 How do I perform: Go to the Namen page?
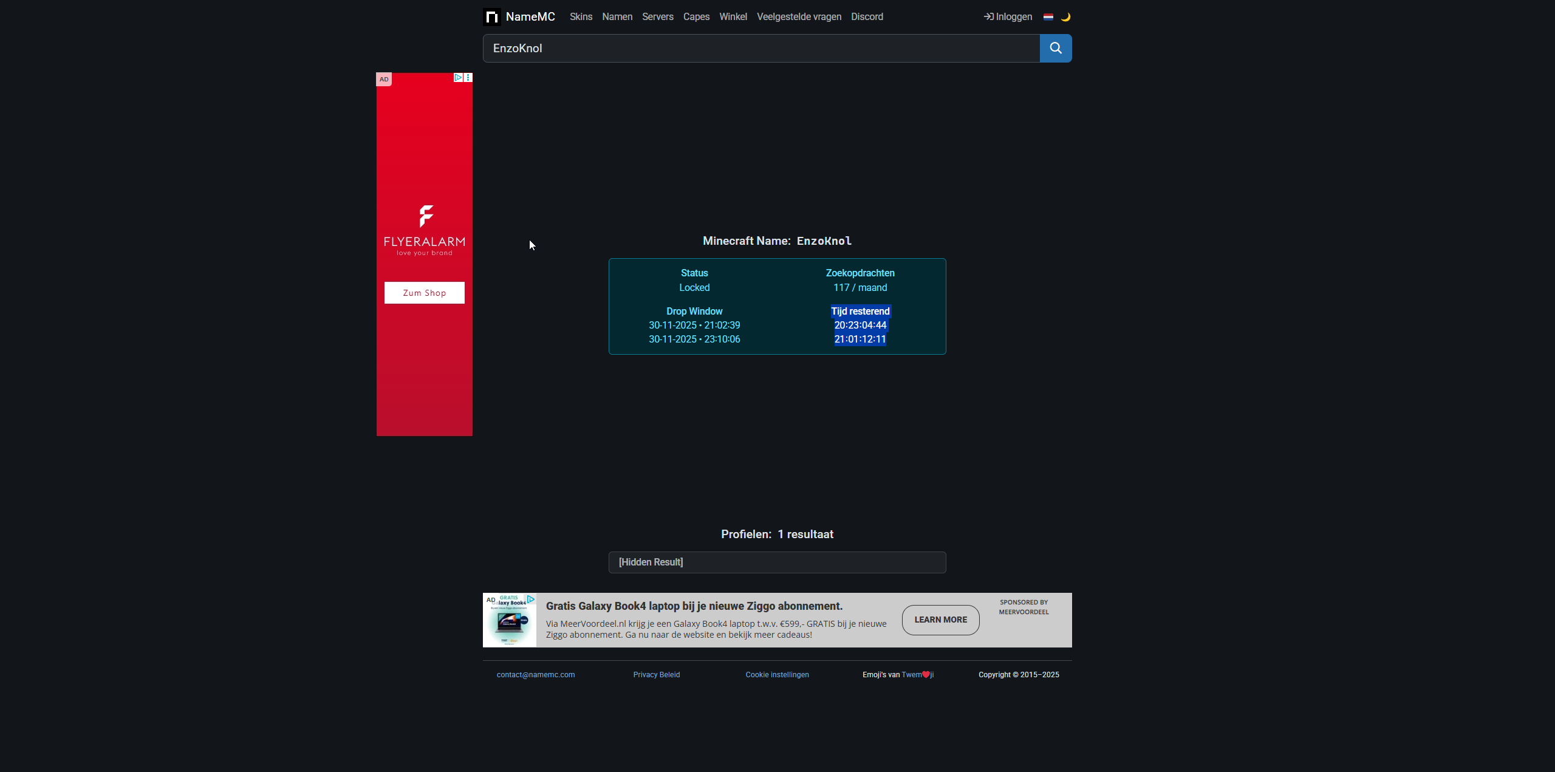617,17
